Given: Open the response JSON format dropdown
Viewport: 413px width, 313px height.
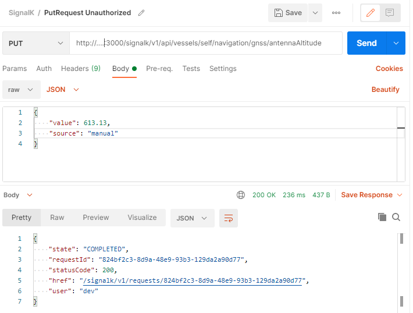Looking at the screenshot, I should [193, 218].
